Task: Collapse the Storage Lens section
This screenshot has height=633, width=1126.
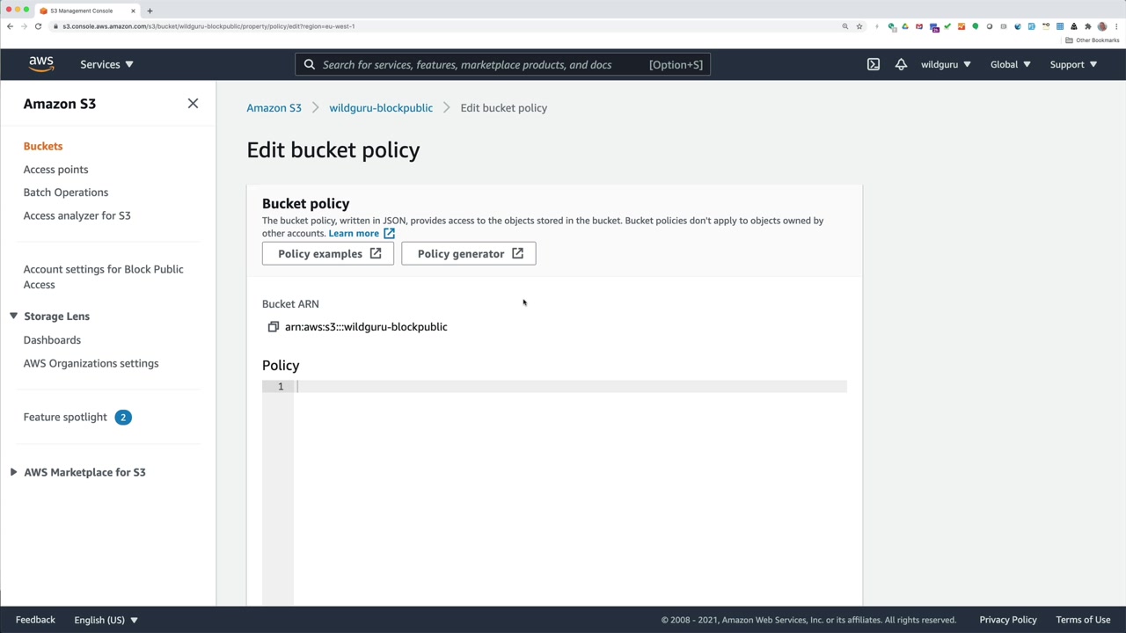Action: [13, 316]
